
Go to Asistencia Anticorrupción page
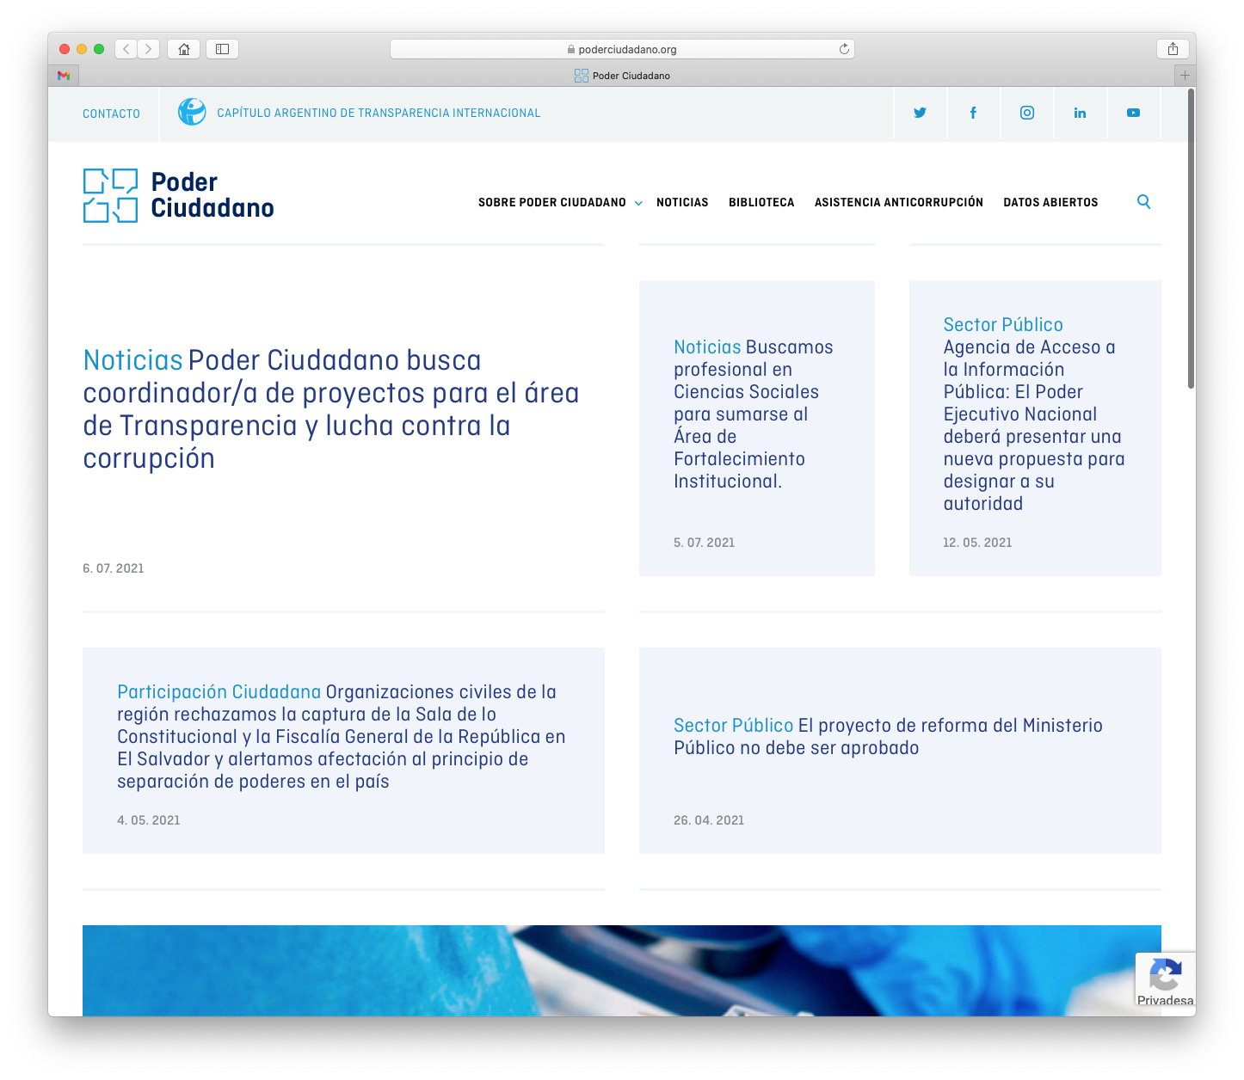pyautogui.click(x=898, y=203)
